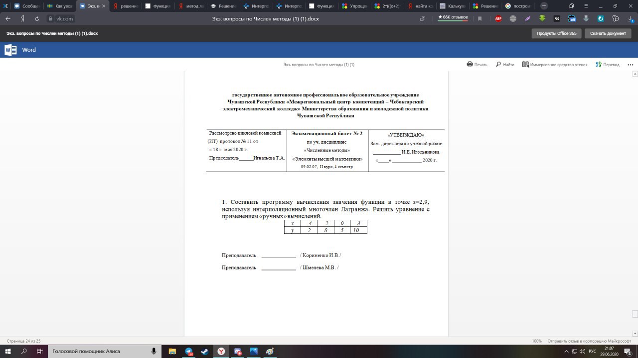The width and height of the screenshot is (638, 358).
Task: Open the purple feather extension
Action: [x=527, y=18]
